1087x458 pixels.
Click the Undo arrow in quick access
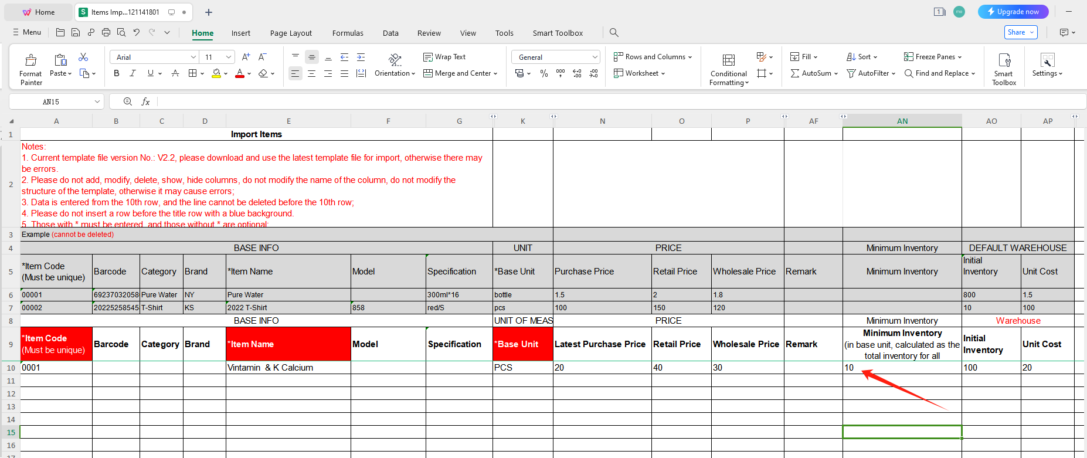pos(137,33)
